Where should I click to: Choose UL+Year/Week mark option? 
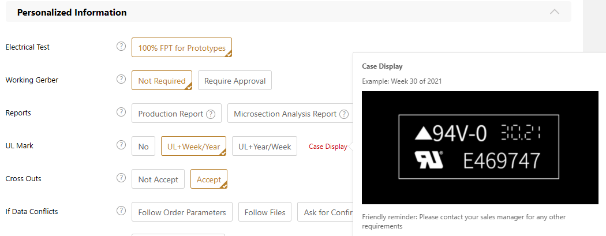pos(265,147)
